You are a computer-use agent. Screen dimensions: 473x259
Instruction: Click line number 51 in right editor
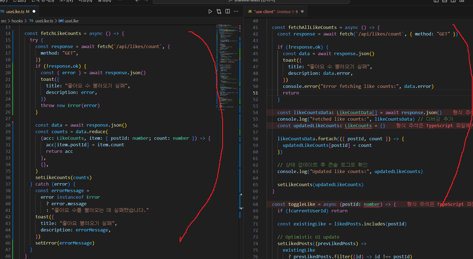(255, 93)
